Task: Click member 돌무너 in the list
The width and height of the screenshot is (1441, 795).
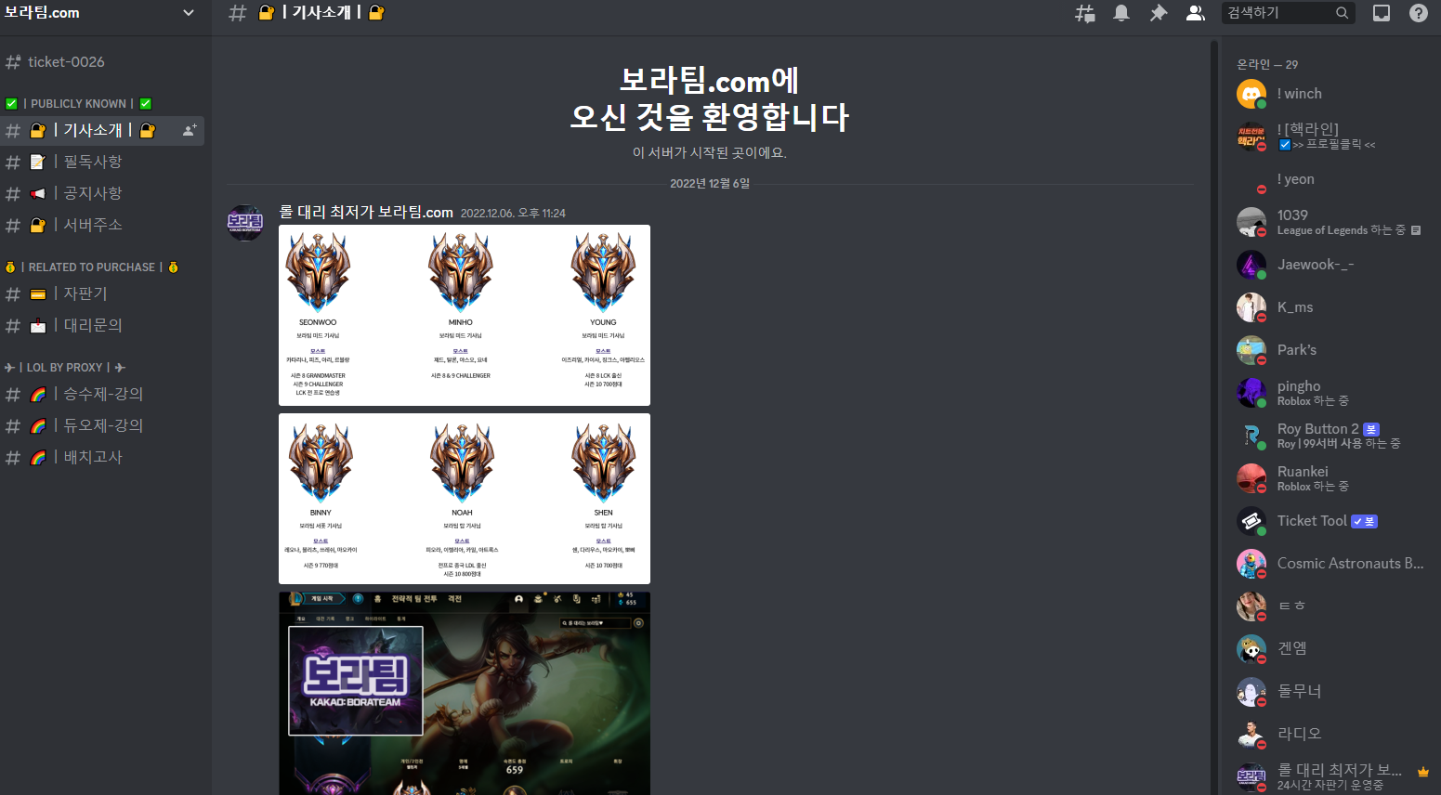Action: [x=1330, y=692]
